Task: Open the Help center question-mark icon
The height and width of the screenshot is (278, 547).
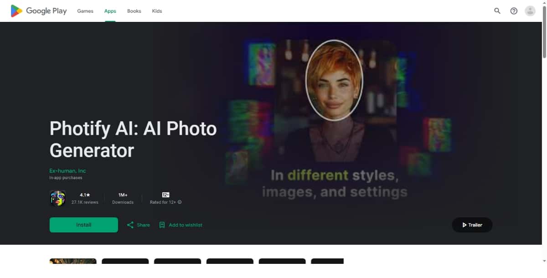Action: pyautogui.click(x=514, y=11)
